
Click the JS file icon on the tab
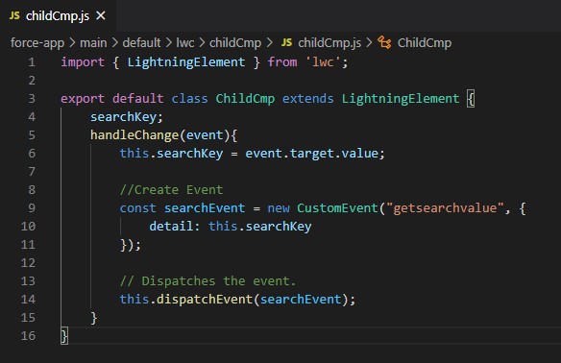(14, 15)
